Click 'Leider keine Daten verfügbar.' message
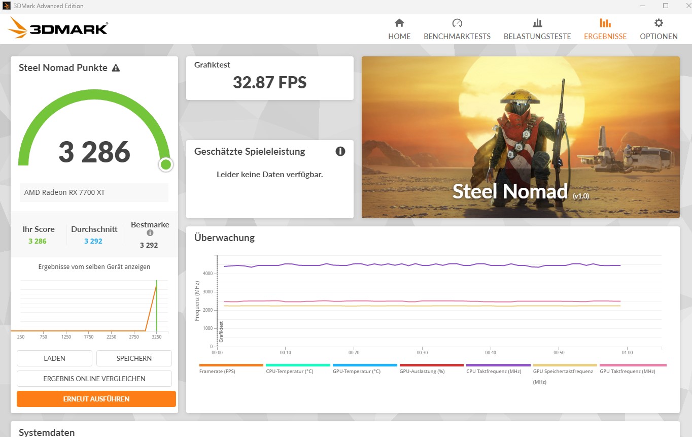This screenshot has height=437, width=692. pos(270,175)
